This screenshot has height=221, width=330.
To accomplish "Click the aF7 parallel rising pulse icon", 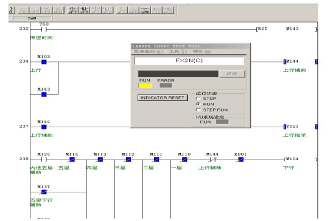I will coord(96,10).
